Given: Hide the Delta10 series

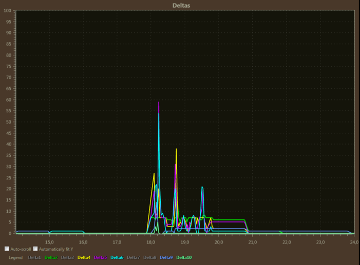Looking at the screenshot, I should [183, 257].
